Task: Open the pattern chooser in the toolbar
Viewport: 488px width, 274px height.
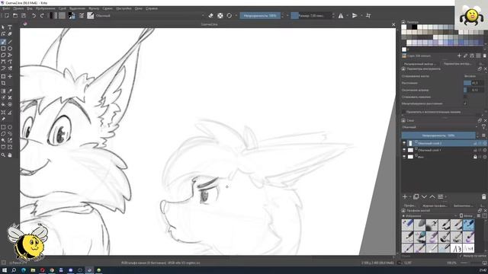Action: pyautogui.click(x=62, y=15)
